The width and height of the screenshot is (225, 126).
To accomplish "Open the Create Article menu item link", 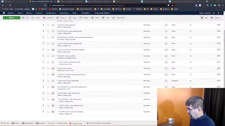I will 62,81.
